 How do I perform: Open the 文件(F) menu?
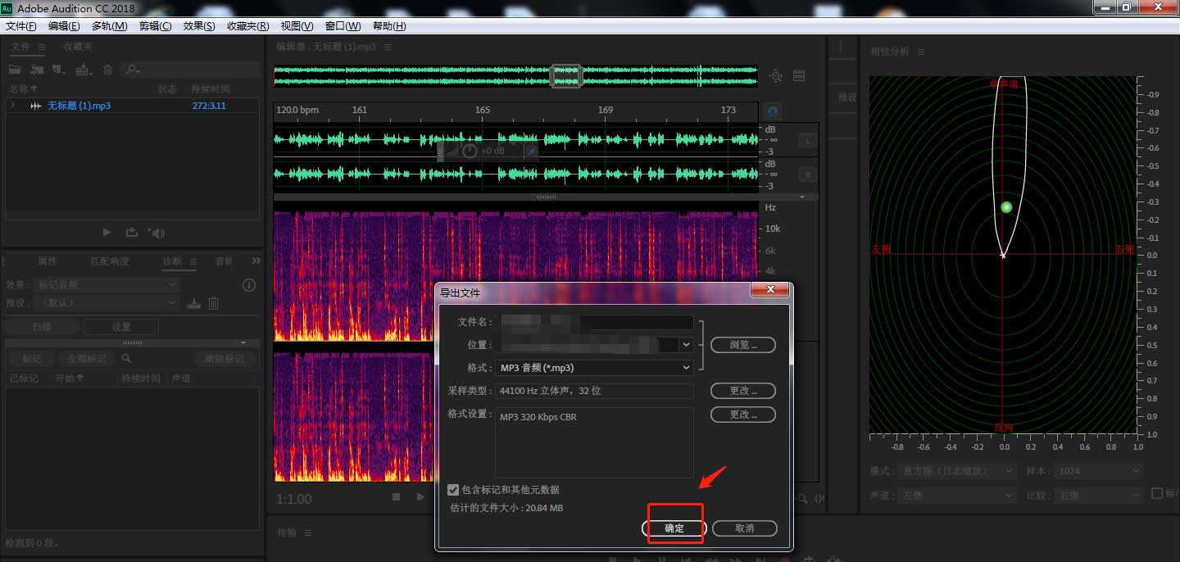point(21,26)
